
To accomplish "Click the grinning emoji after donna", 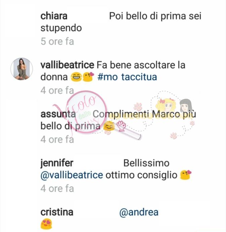I will (76, 77).
